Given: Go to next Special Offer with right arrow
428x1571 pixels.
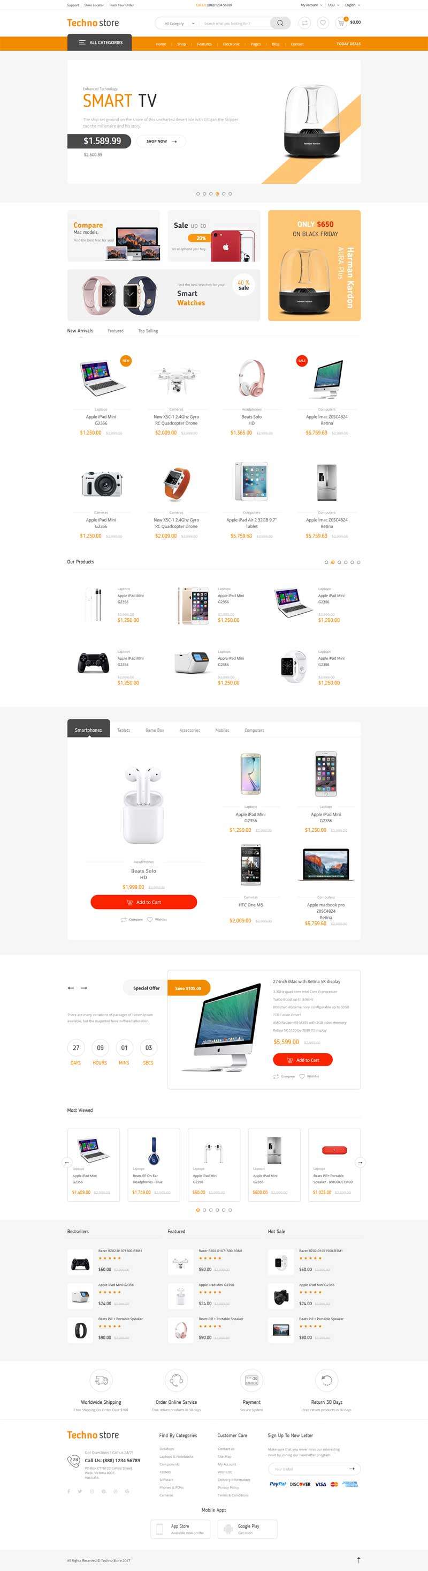Looking at the screenshot, I should [x=84, y=987].
